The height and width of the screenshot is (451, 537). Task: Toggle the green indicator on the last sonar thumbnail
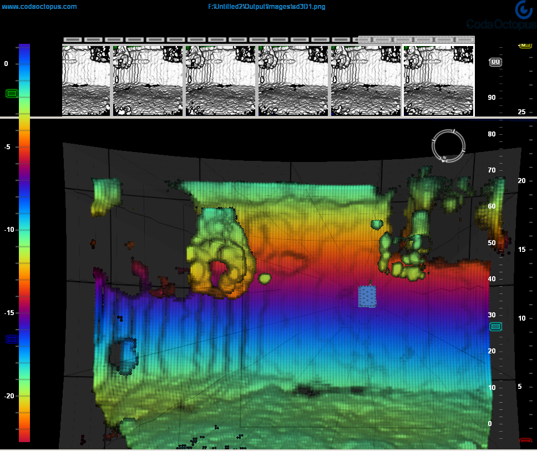tap(405, 49)
